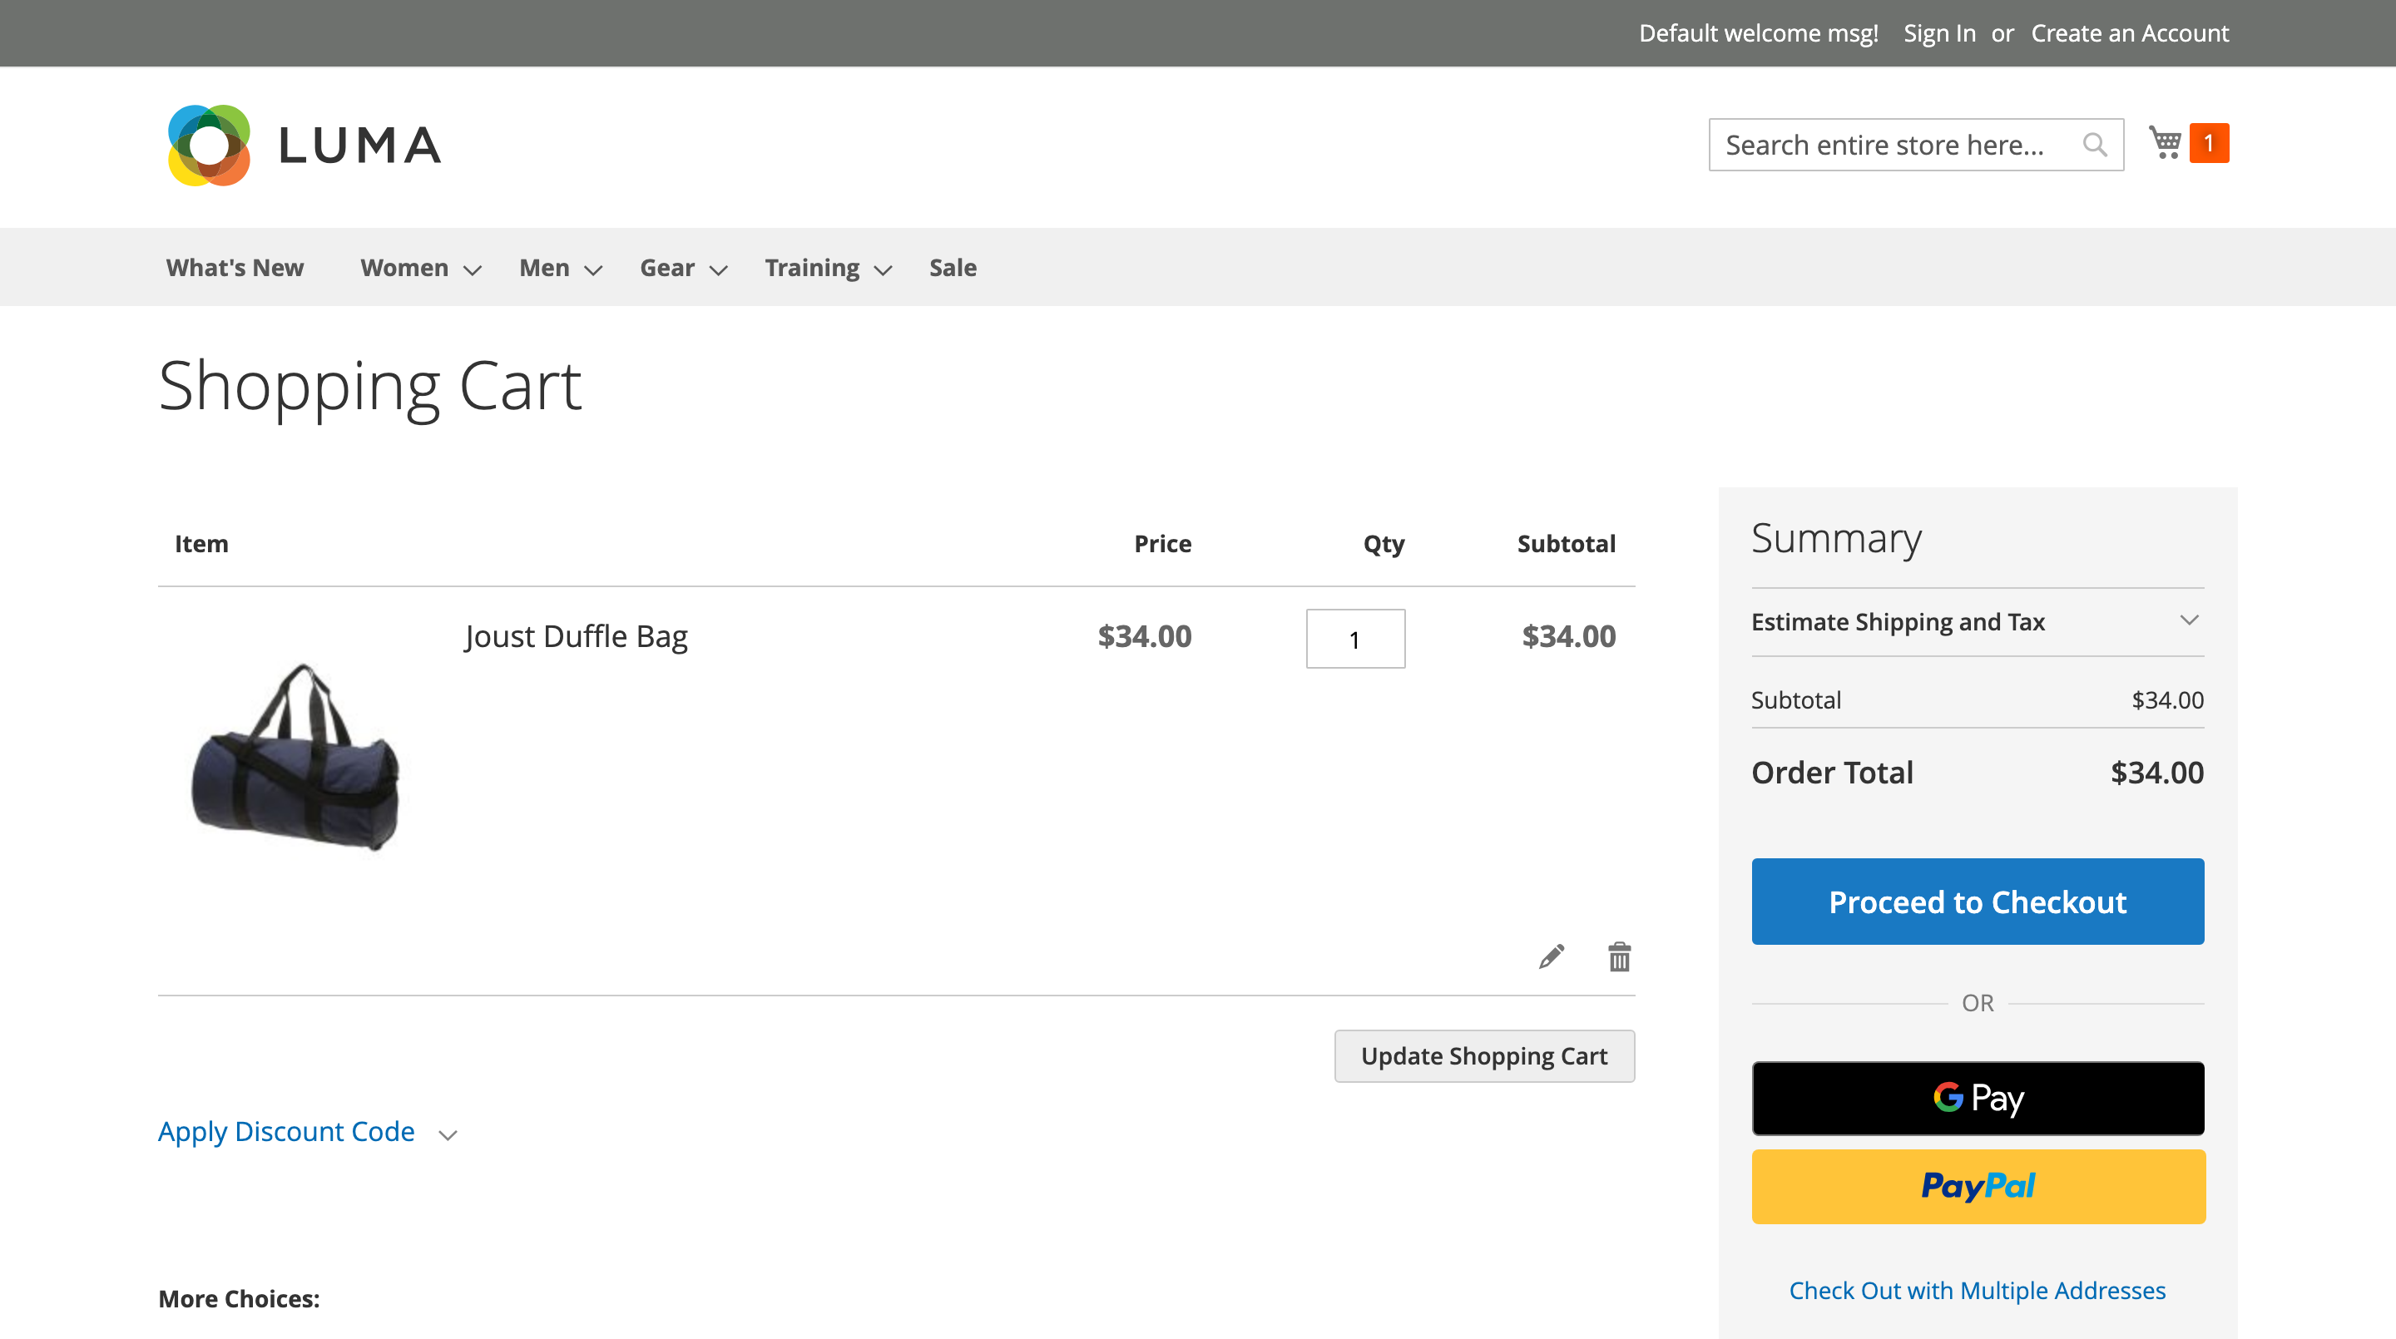Expand the Training menu chevron
The height and width of the screenshot is (1339, 2396).
[x=884, y=270]
